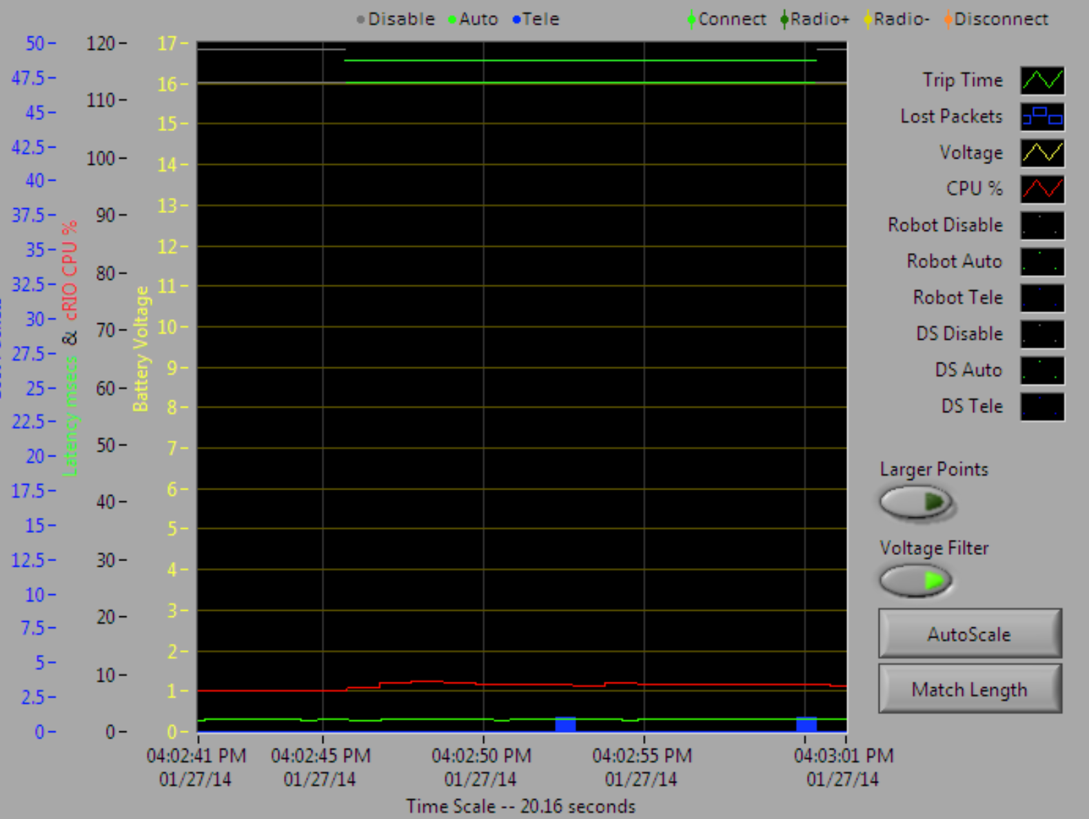
Task: Click the 04:03:01 PM time axis label
Action: click(x=844, y=767)
